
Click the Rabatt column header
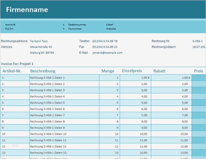click(x=159, y=71)
